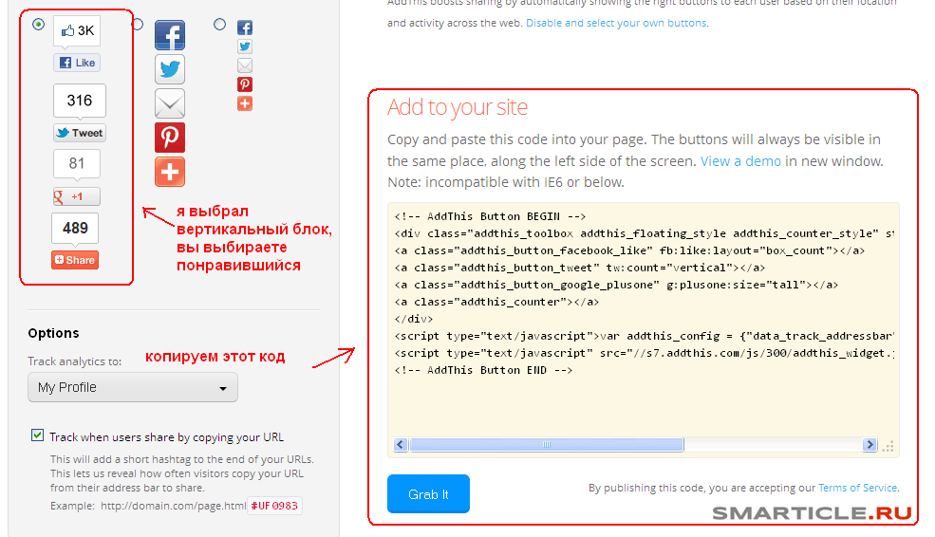Click the large orange plus share icon
This screenshot has height=537, width=935.
click(170, 172)
